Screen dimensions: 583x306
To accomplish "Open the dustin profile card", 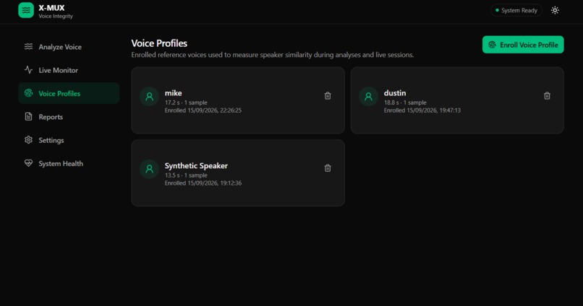I will pos(457,100).
